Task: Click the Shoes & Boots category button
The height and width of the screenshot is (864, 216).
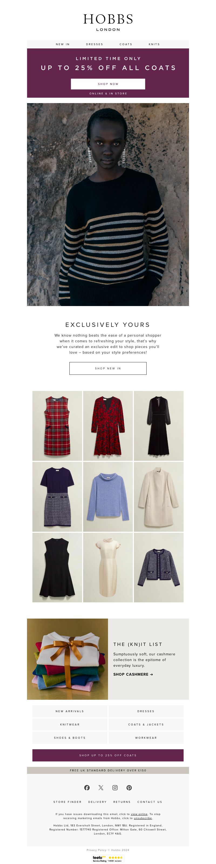Action: [70, 738]
